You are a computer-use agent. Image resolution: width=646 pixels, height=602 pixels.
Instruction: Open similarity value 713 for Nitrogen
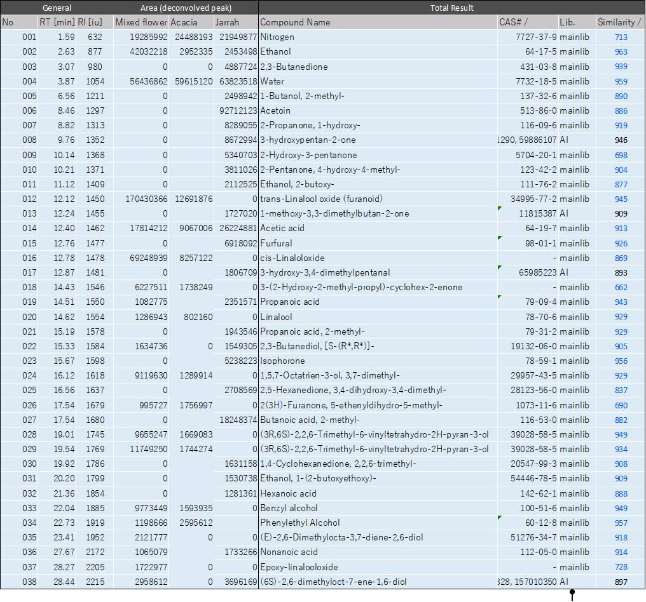pos(621,37)
